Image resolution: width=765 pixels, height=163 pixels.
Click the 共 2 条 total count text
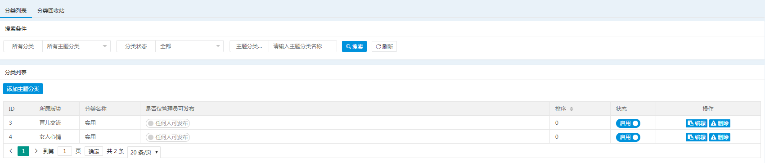click(x=115, y=151)
